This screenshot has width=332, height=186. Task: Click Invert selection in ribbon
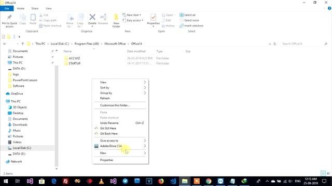point(191,25)
